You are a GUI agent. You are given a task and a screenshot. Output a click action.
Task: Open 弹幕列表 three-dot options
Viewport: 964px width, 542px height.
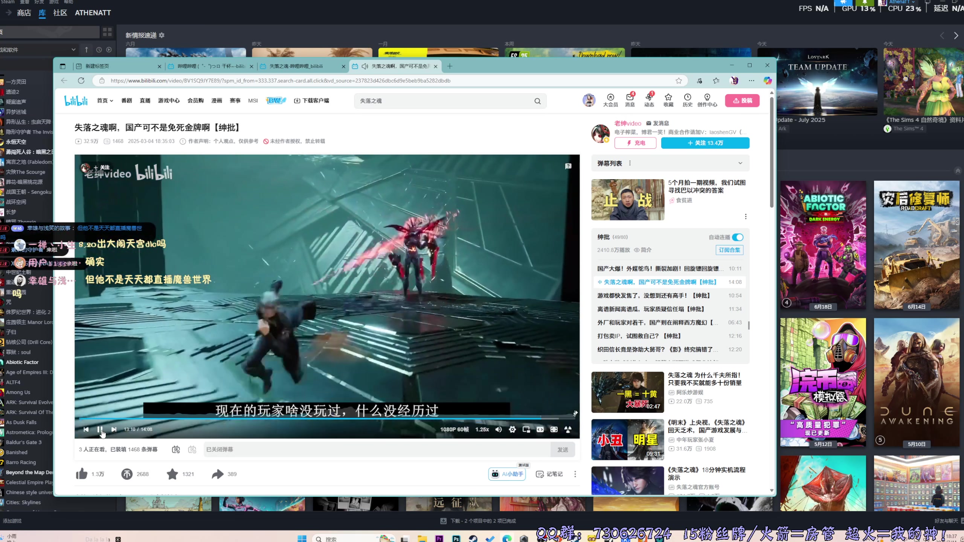[630, 163]
